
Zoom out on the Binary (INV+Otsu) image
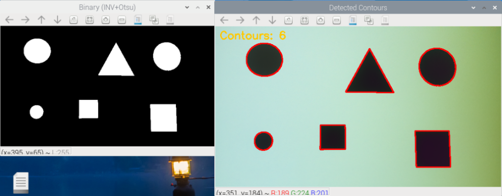(122, 20)
